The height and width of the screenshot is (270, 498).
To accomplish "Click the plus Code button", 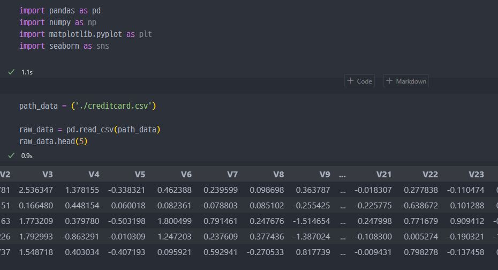I will click(359, 81).
